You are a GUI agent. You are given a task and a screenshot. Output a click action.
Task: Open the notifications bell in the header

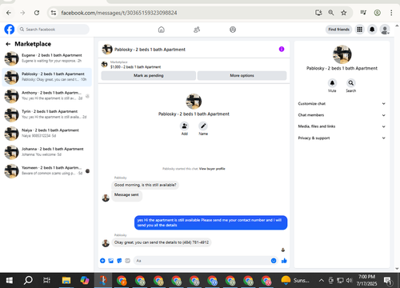pos(372,30)
